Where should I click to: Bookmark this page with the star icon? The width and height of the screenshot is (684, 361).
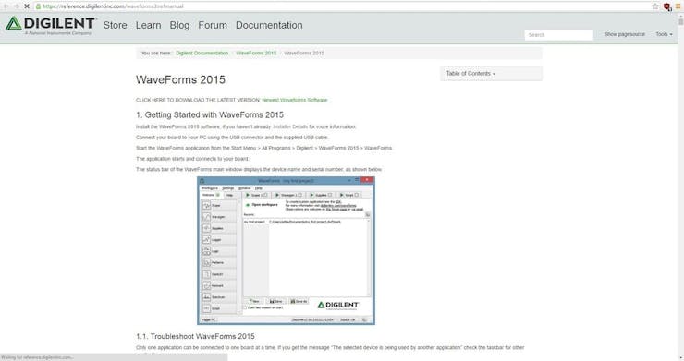[654, 6]
